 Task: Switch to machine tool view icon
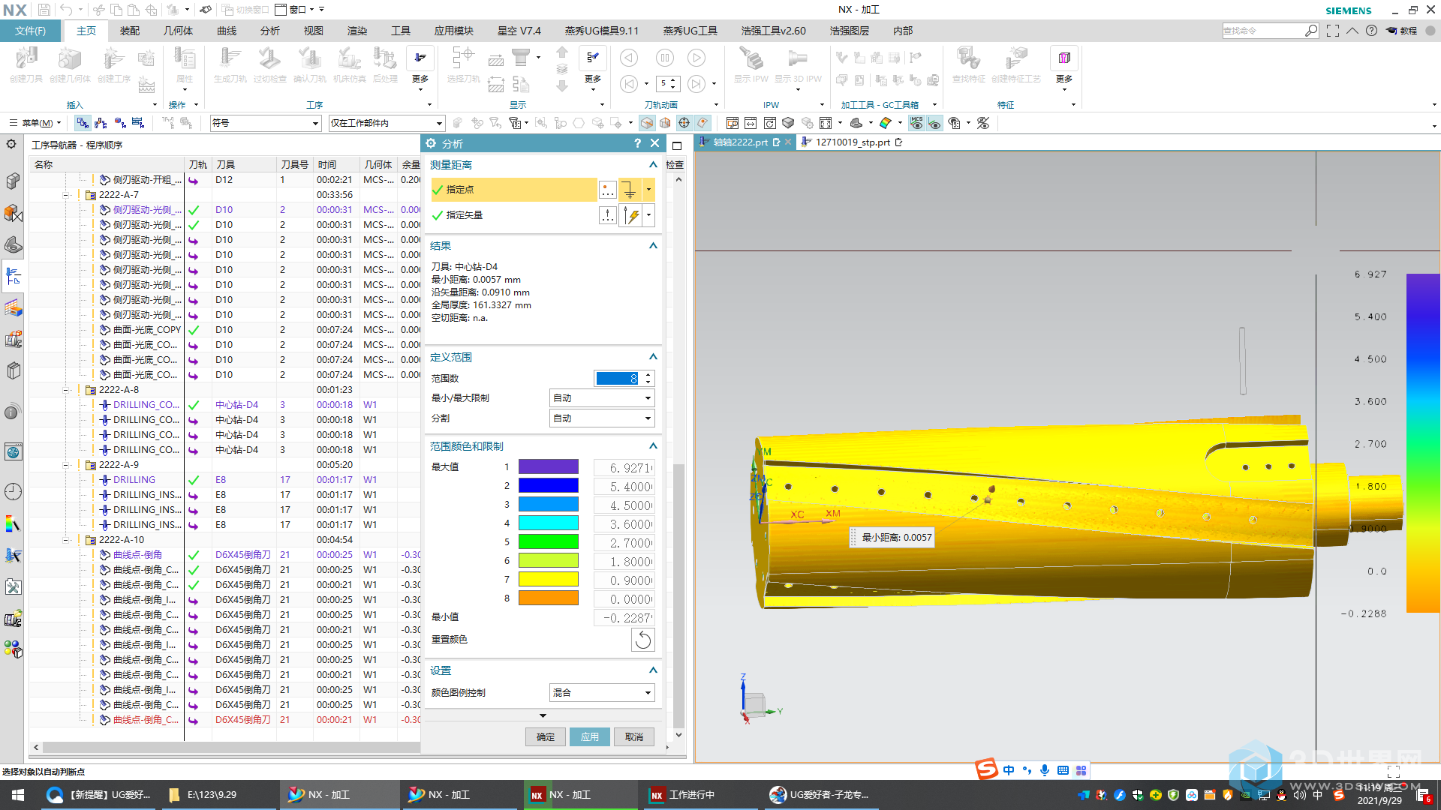101,123
